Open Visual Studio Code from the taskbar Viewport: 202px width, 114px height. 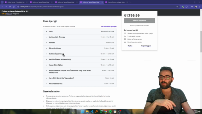pyautogui.click(x=92, y=111)
